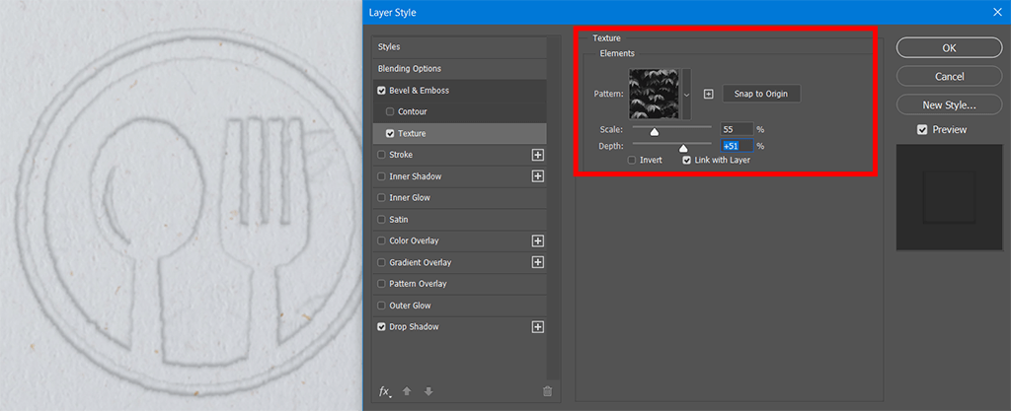Click the style preview thumbnail
The height and width of the screenshot is (411, 1011).
[950, 197]
